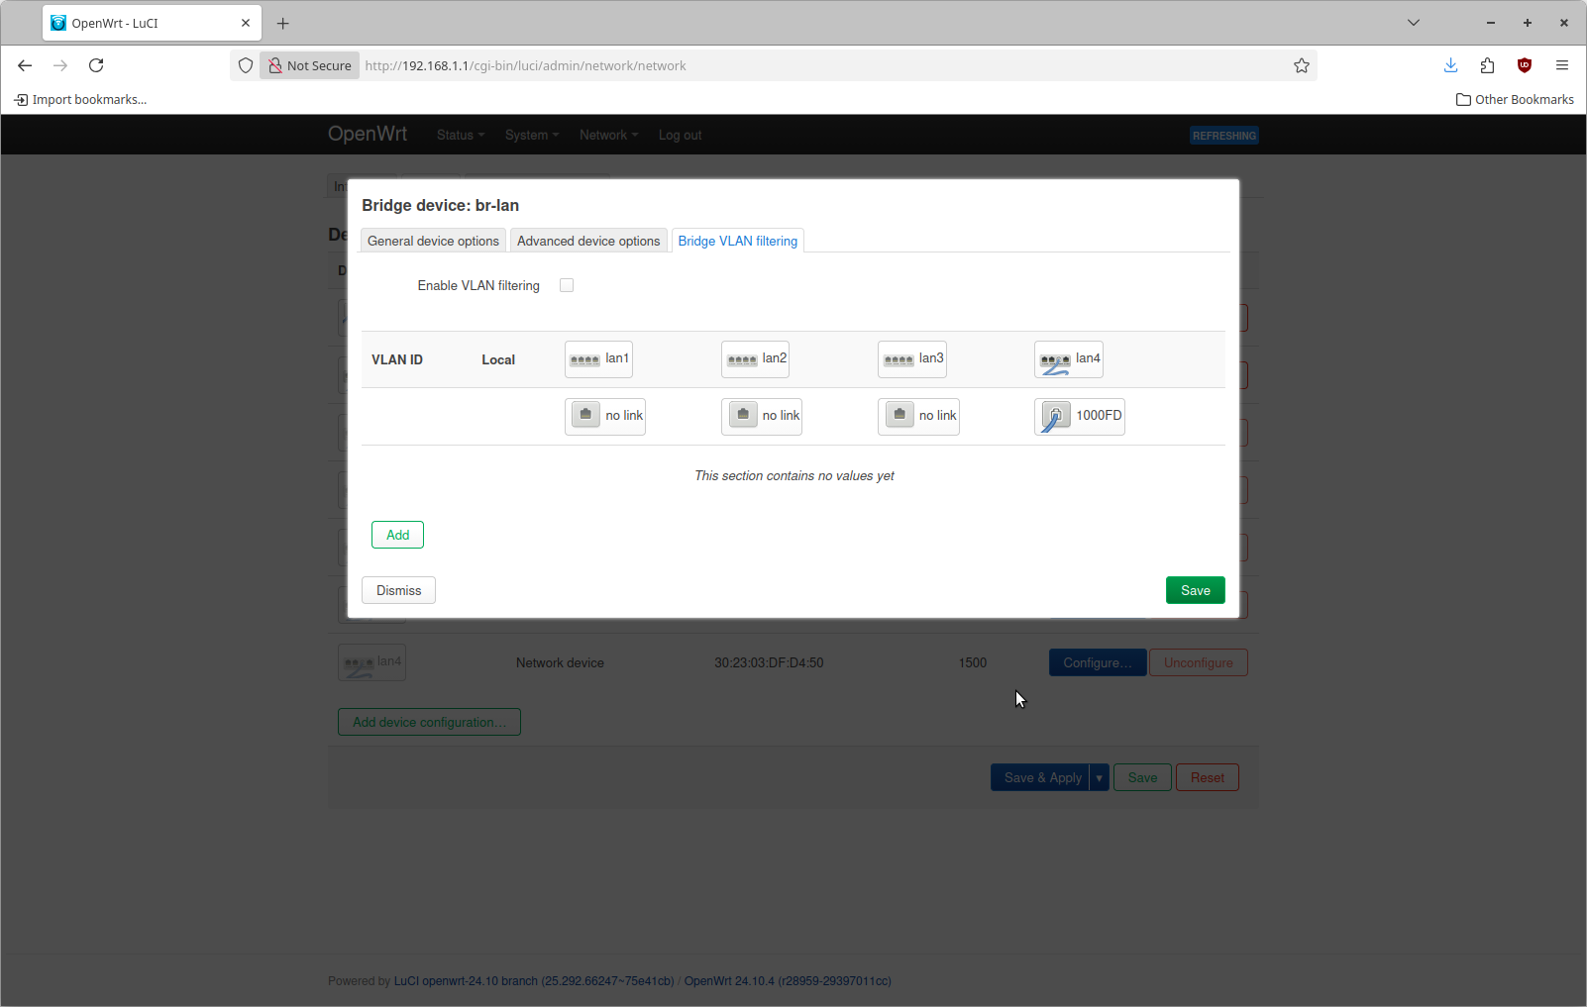Open the browser downloads icon
Screen dimensions: 1587x1007
(1450, 65)
